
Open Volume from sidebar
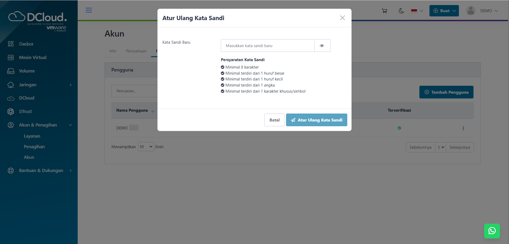click(27, 71)
